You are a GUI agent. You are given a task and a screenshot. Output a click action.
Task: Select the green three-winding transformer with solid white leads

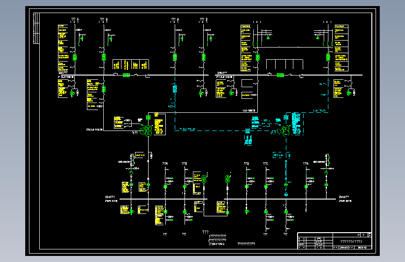coord(146,131)
